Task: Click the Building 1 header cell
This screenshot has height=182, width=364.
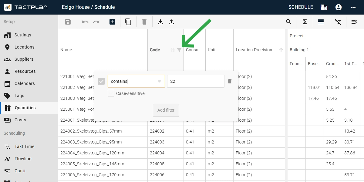Action: click(326, 50)
